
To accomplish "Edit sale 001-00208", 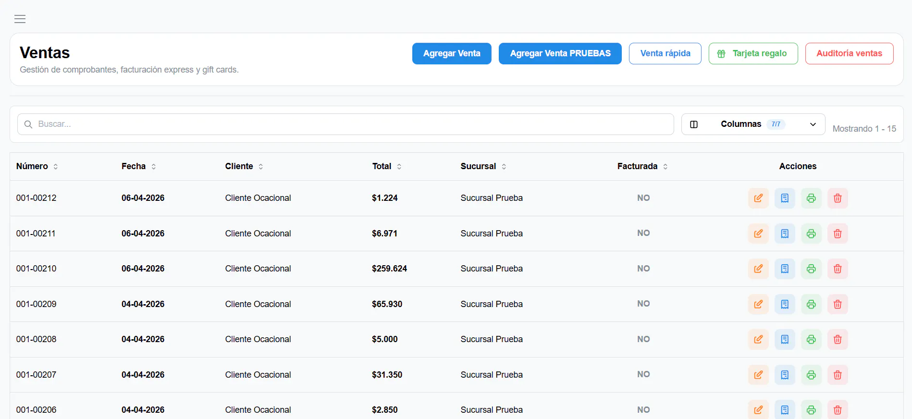I will [x=758, y=339].
